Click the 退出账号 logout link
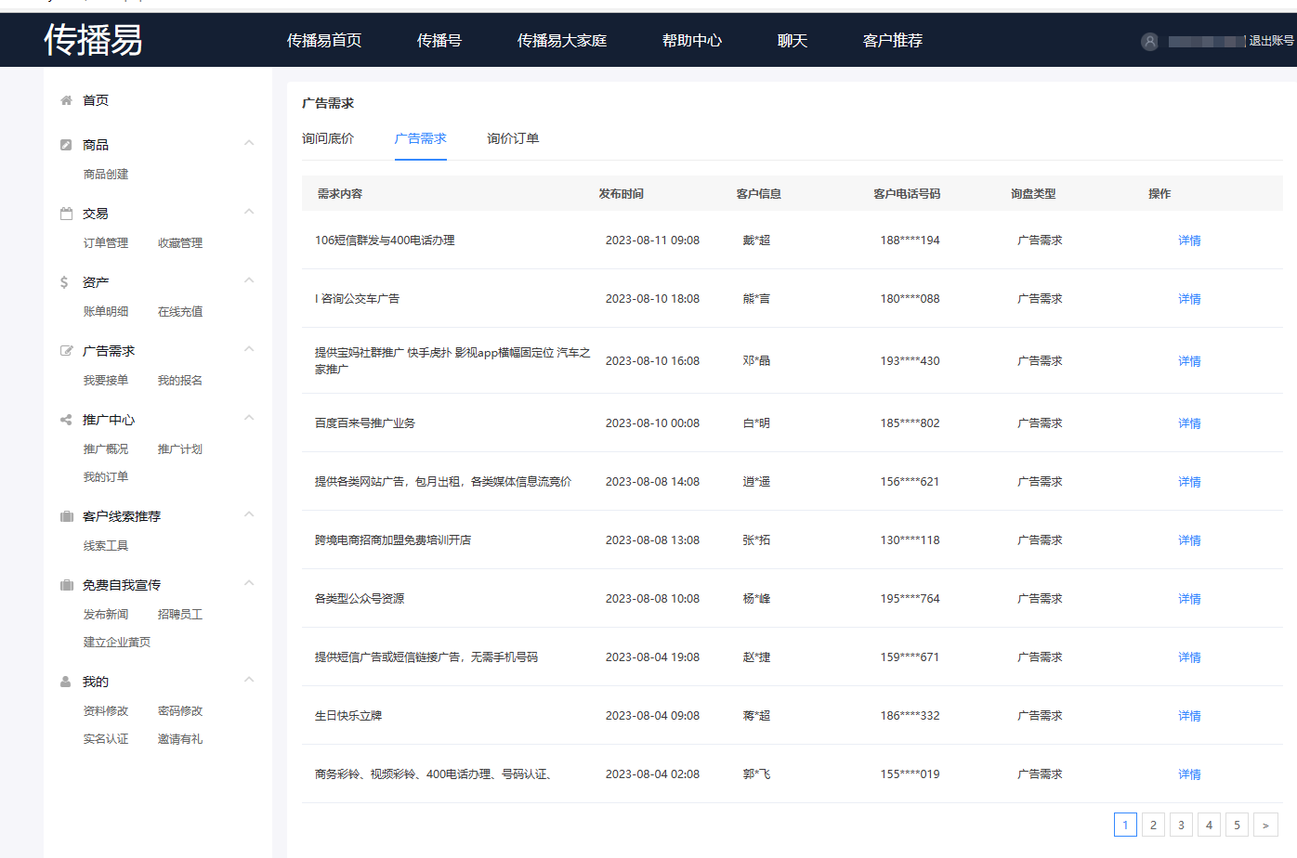The width and height of the screenshot is (1297, 858). 1275,41
